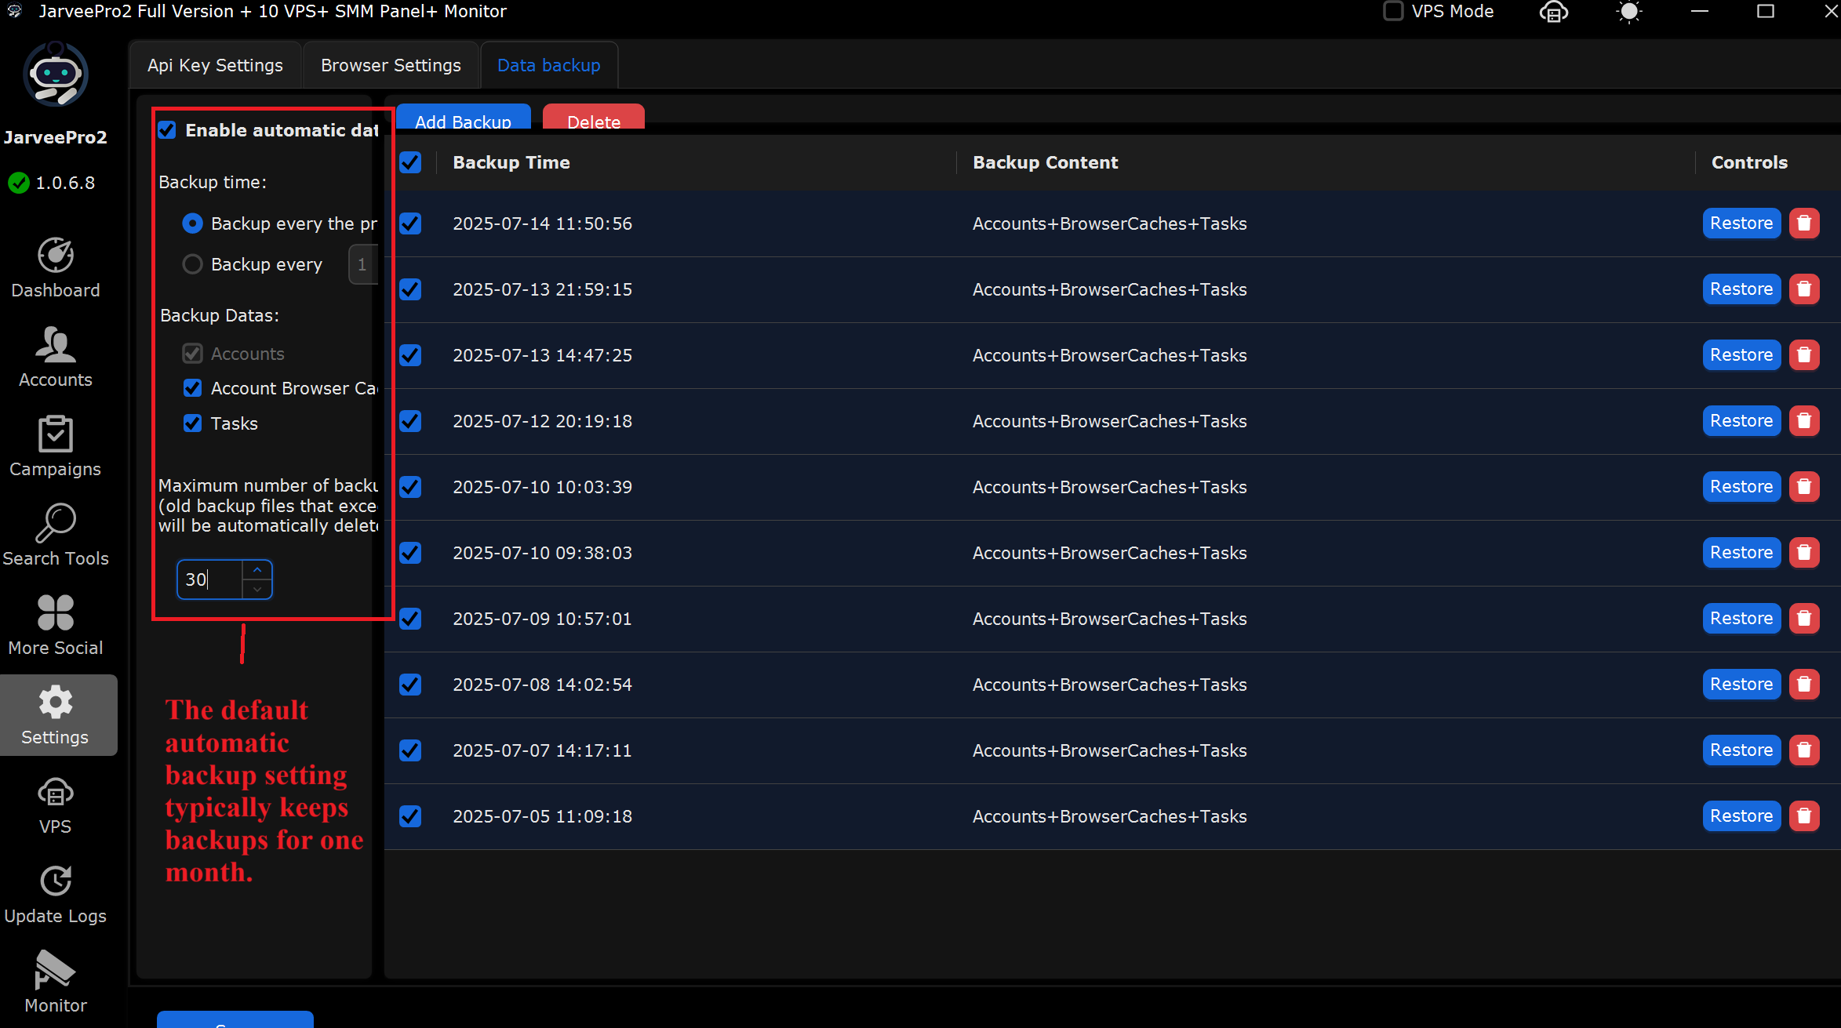Uncheck the 2025-07-14 11:50:56 backup row
Viewport: 1841px width, 1028px height.
click(x=410, y=223)
